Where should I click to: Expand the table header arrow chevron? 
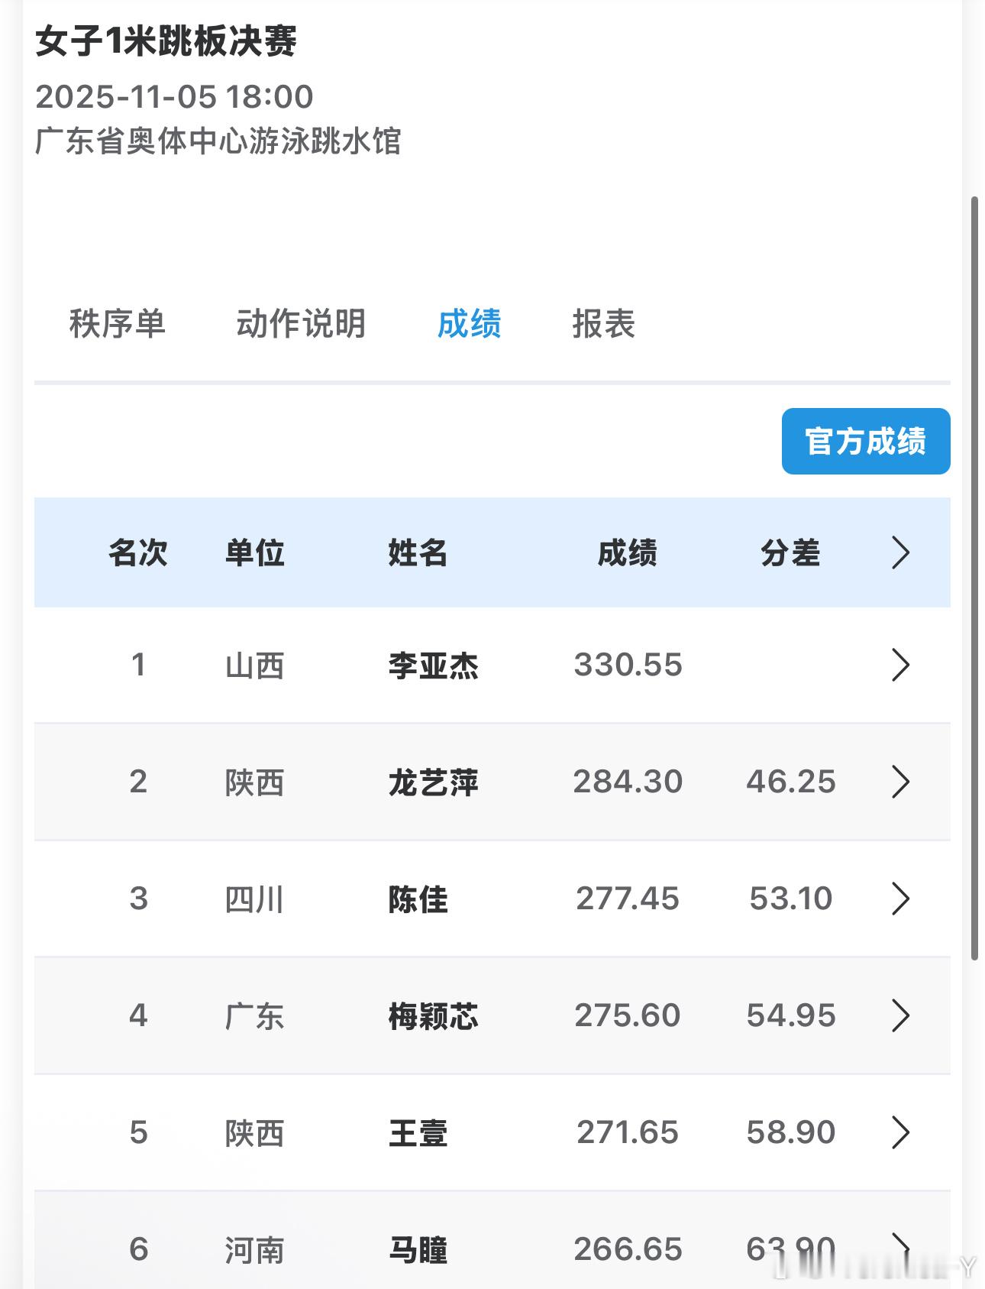click(900, 552)
